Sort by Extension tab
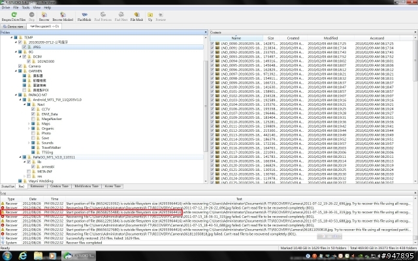The width and height of the screenshot is (418, 261). coord(37,186)
